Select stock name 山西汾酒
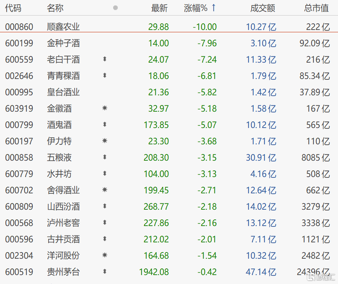This screenshot has height=284, width=338. pos(63,207)
